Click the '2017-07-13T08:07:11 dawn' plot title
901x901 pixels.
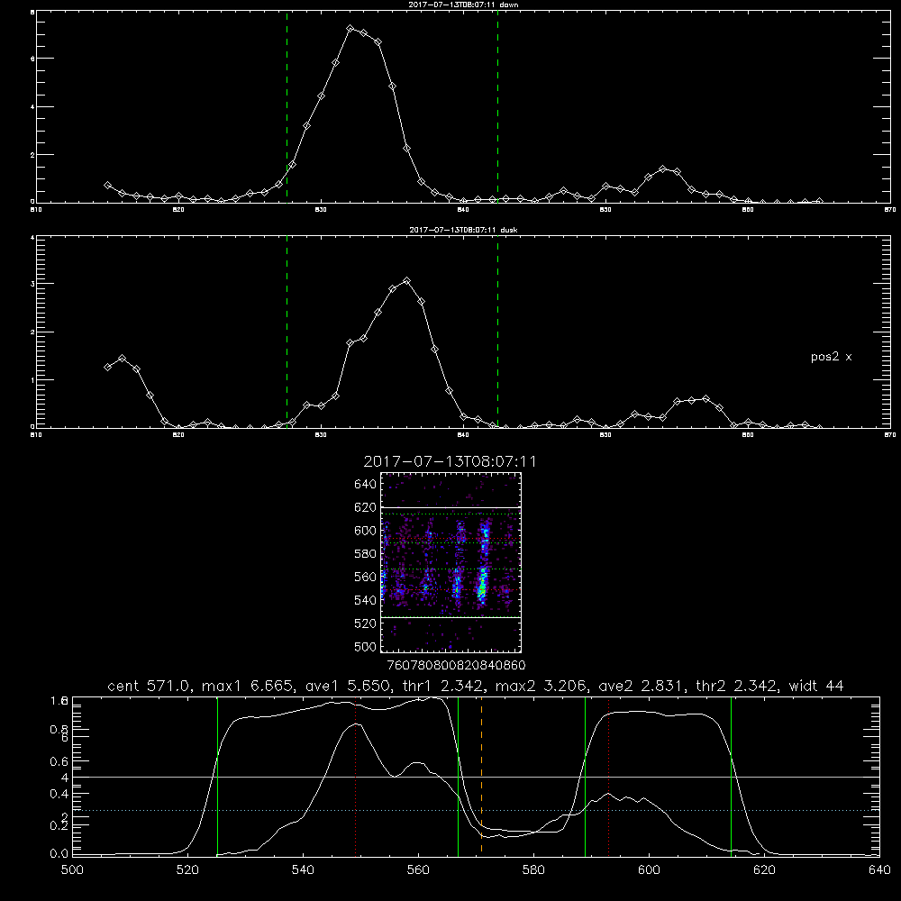[463, 5]
